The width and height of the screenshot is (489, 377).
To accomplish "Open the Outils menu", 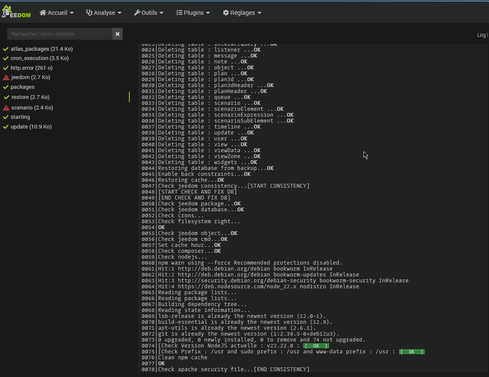I will [x=149, y=13].
